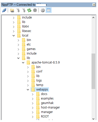Expand the lib64 folder
This screenshot has width=98, height=122.
(14, 27)
